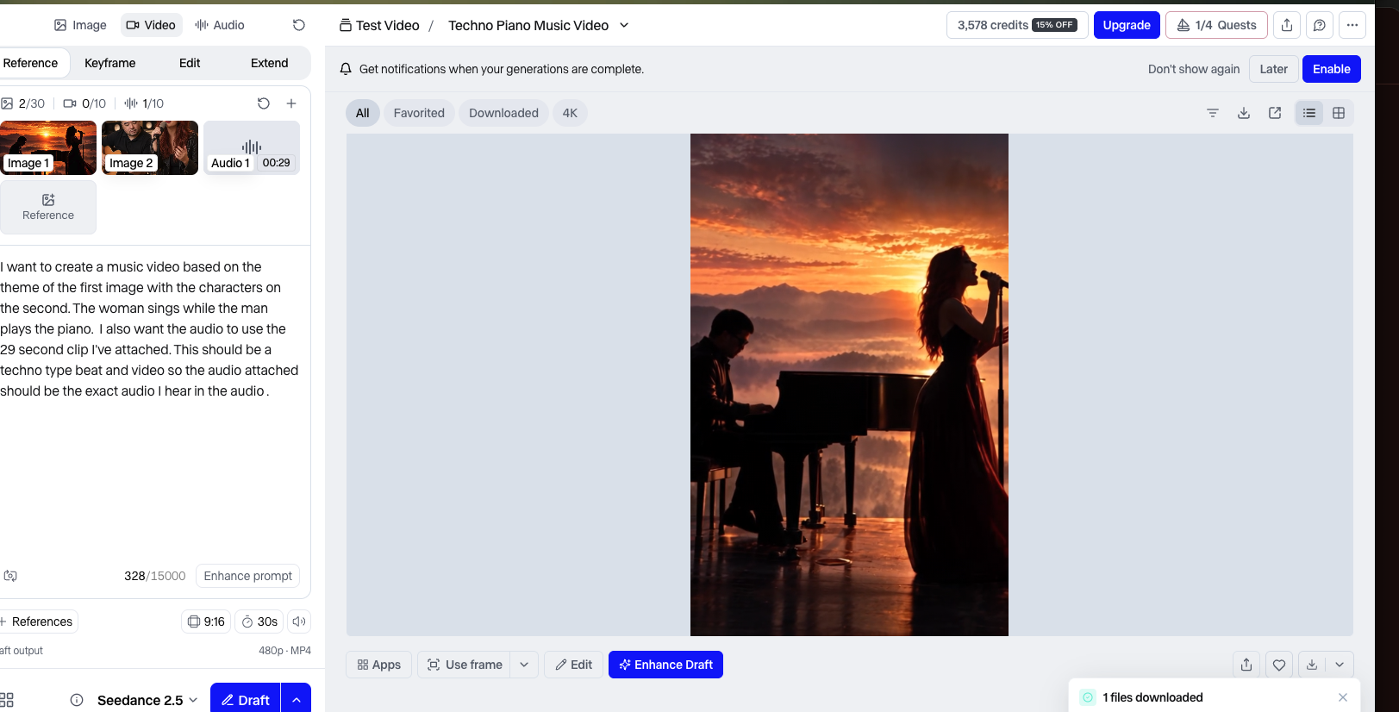The height and width of the screenshot is (712, 1399).
Task: Open the feedback chat icon in top bar
Action: pyautogui.click(x=1320, y=25)
